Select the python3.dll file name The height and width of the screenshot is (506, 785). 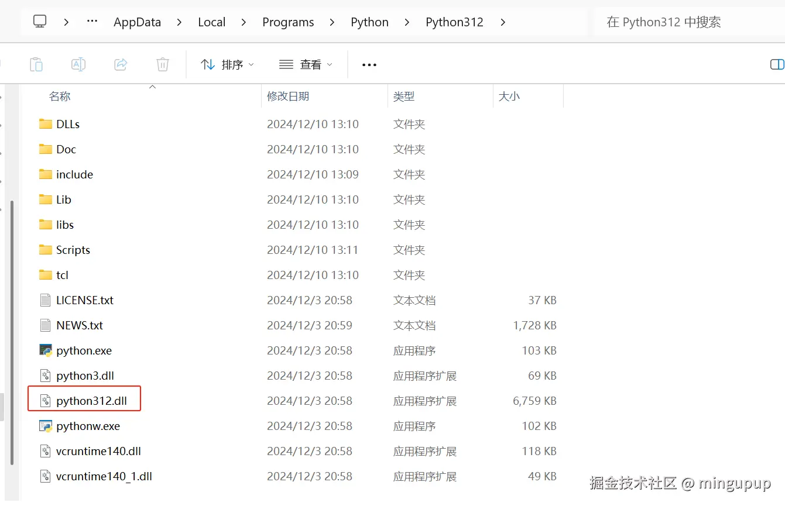(x=85, y=376)
